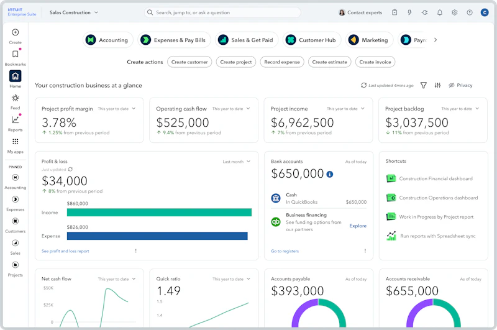Open the Expenses & Pay Bills tab
This screenshot has width=497, height=330.
[x=174, y=40]
